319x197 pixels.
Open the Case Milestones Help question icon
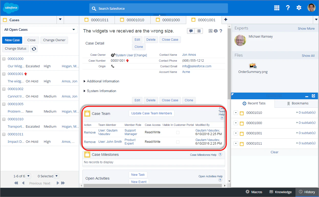tap(220, 155)
